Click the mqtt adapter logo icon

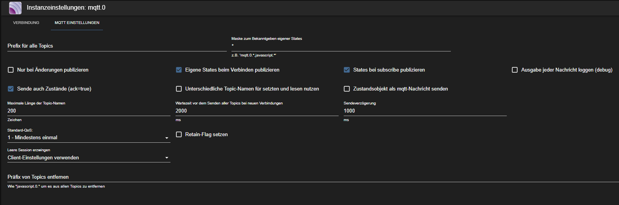pyautogui.click(x=15, y=8)
